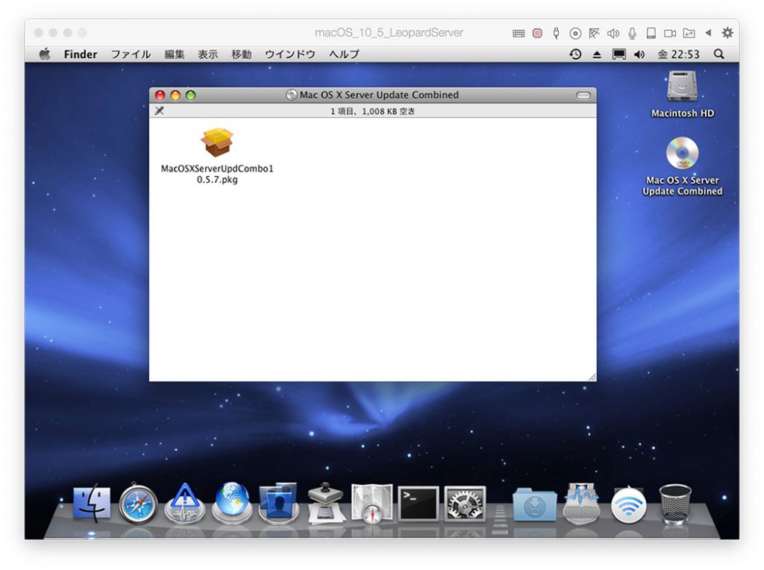Toggle the Finder window toolbar pill button
The image size is (764, 570).
coord(583,95)
